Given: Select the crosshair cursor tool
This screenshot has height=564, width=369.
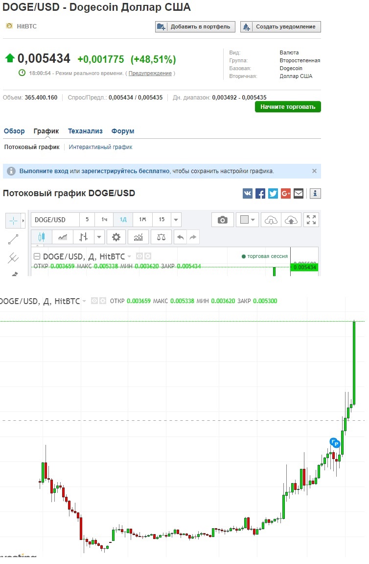Looking at the screenshot, I should pos(14,221).
